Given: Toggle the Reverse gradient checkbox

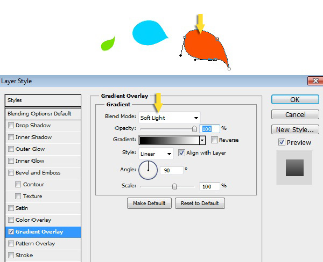Looking at the screenshot, I should (214, 140).
